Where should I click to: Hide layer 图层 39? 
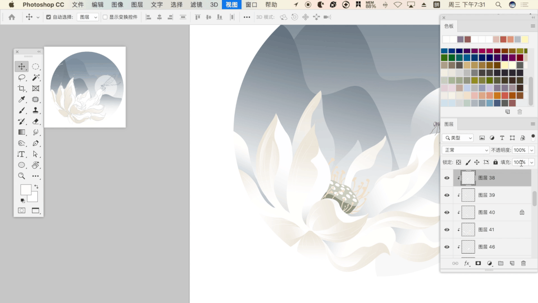point(447,195)
